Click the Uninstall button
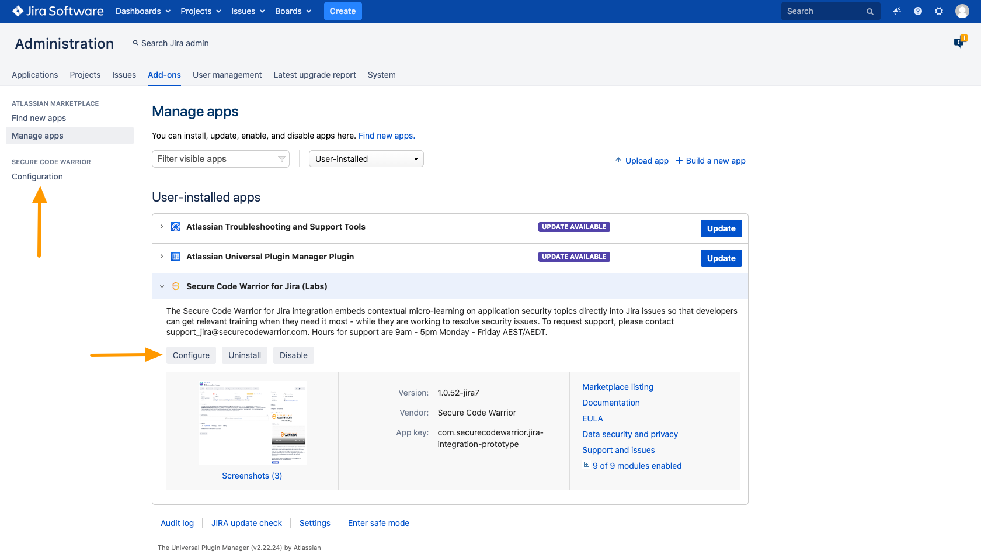The image size is (981, 554). [x=245, y=355]
